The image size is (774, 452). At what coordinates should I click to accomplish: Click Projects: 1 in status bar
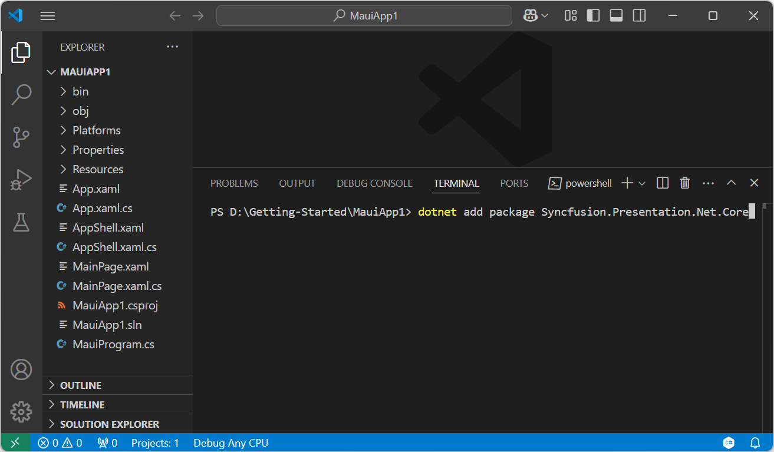coord(155,443)
